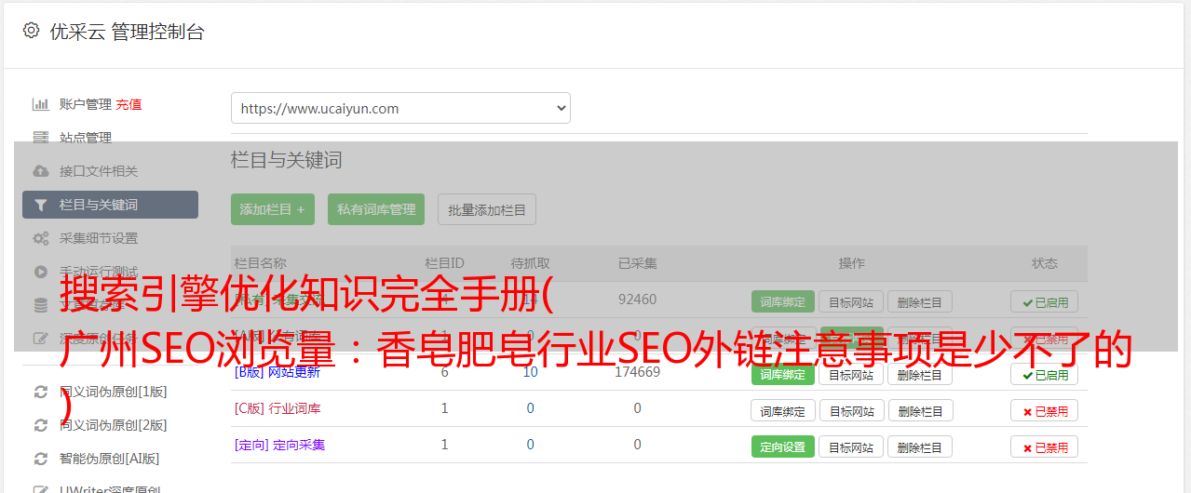Toggle 已禁用 status for 定向采集

[1045, 446]
